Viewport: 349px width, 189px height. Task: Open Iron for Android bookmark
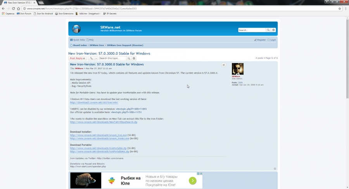(43, 14)
